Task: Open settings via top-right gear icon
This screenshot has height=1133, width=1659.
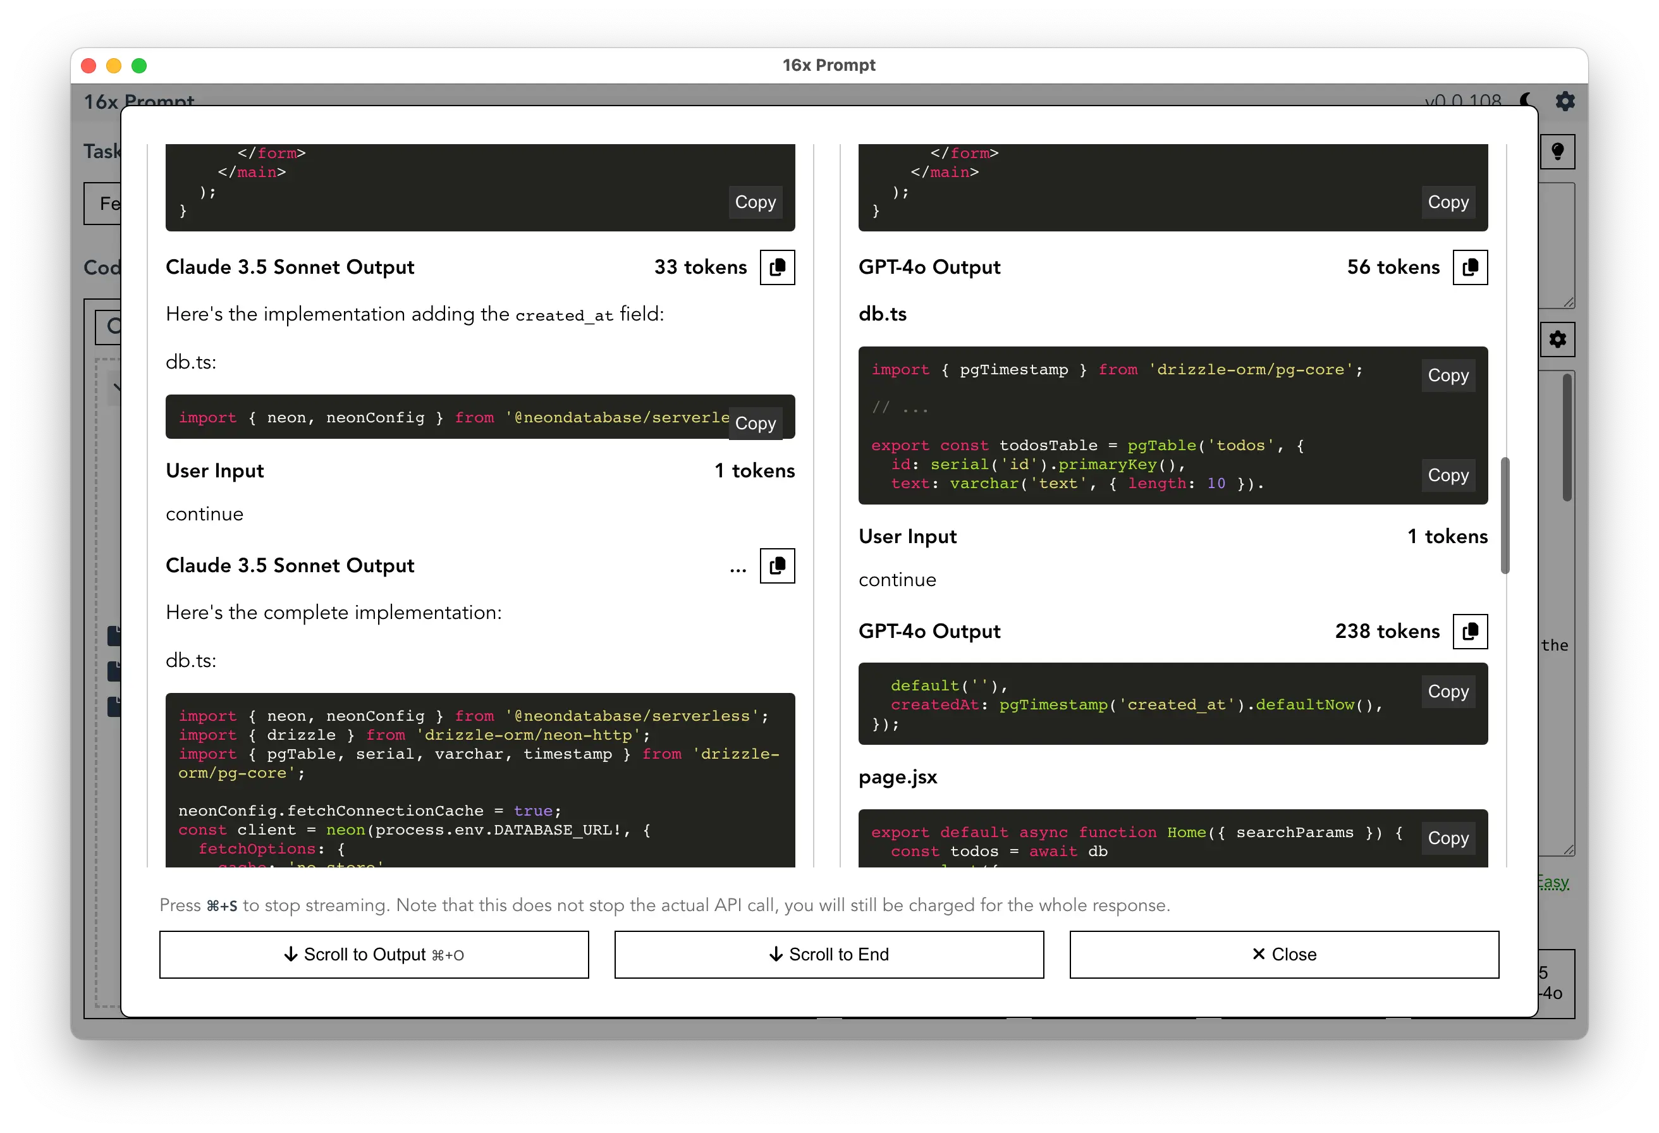Action: pos(1565,101)
